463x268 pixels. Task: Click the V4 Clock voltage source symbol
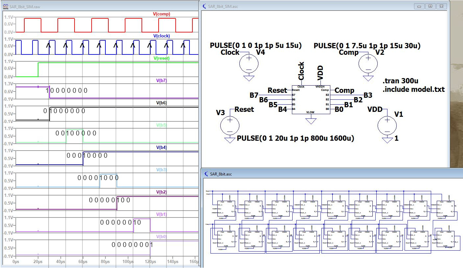[249, 63]
